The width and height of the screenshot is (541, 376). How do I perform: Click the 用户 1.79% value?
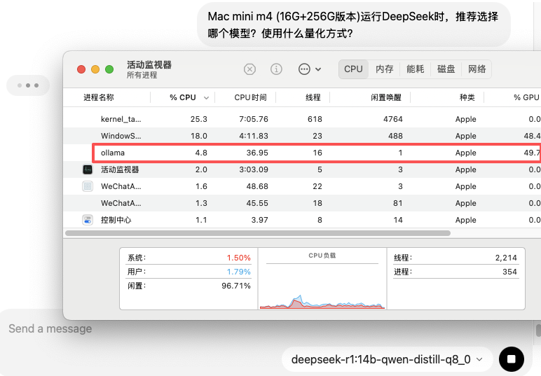coord(238,272)
